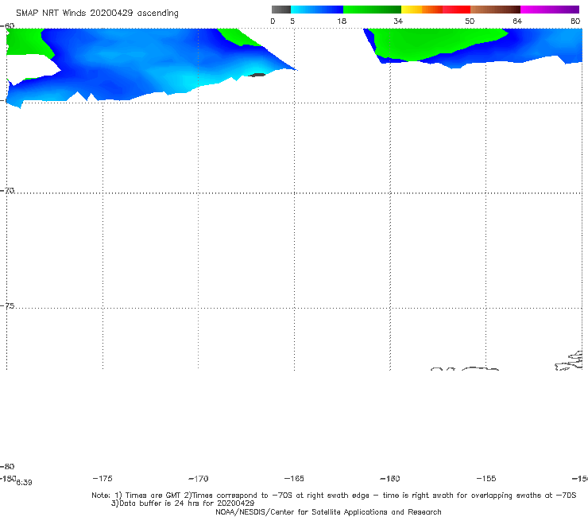The height and width of the screenshot is (517, 588).
Task: Click the gray segment of the color bar
Action: pyautogui.click(x=281, y=10)
